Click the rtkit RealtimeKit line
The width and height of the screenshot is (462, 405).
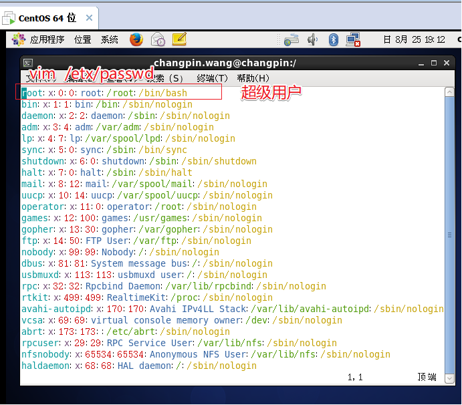[147, 297]
